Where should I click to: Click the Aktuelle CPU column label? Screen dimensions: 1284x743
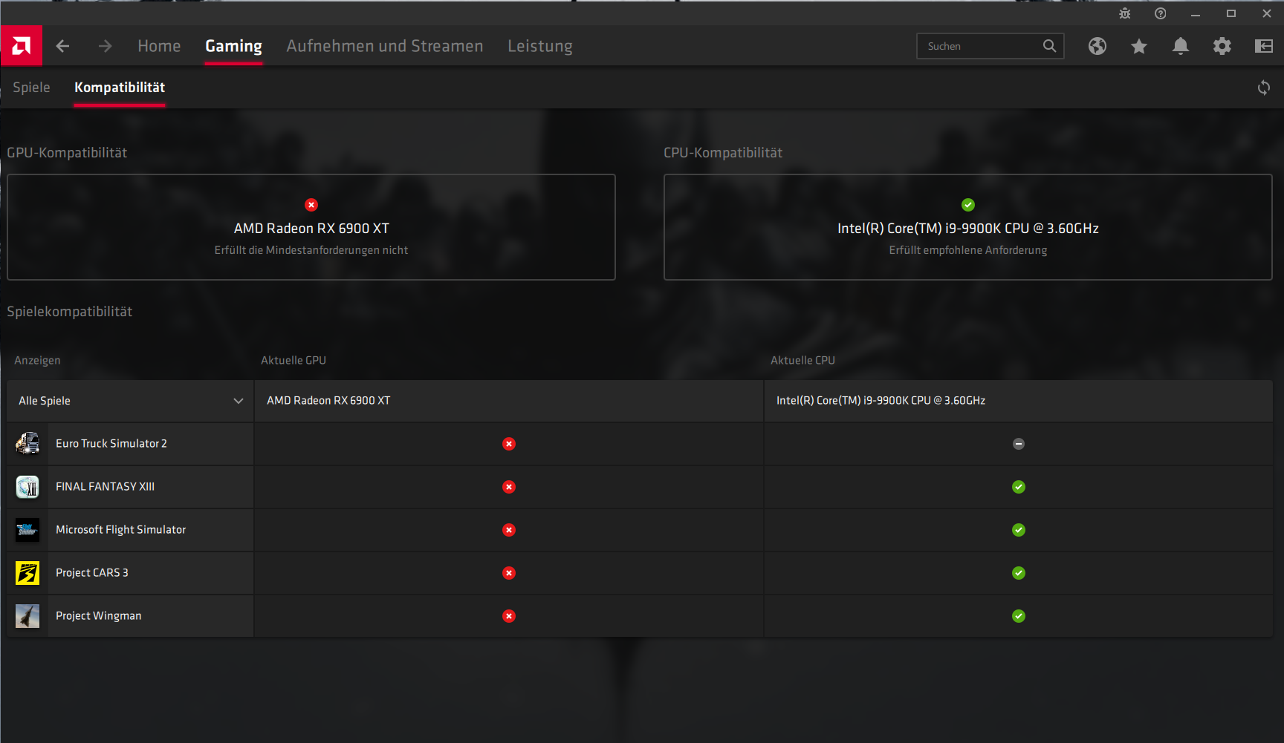pos(802,361)
